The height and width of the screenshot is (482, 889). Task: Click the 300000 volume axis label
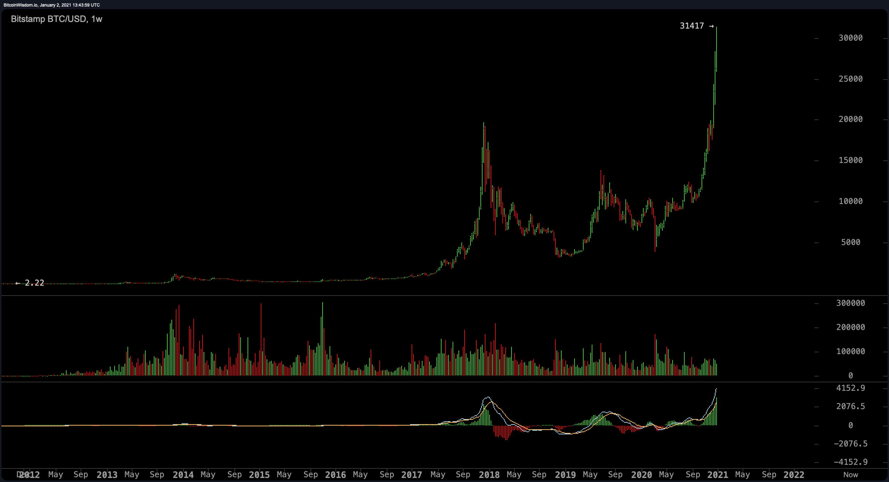pos(851,303)
